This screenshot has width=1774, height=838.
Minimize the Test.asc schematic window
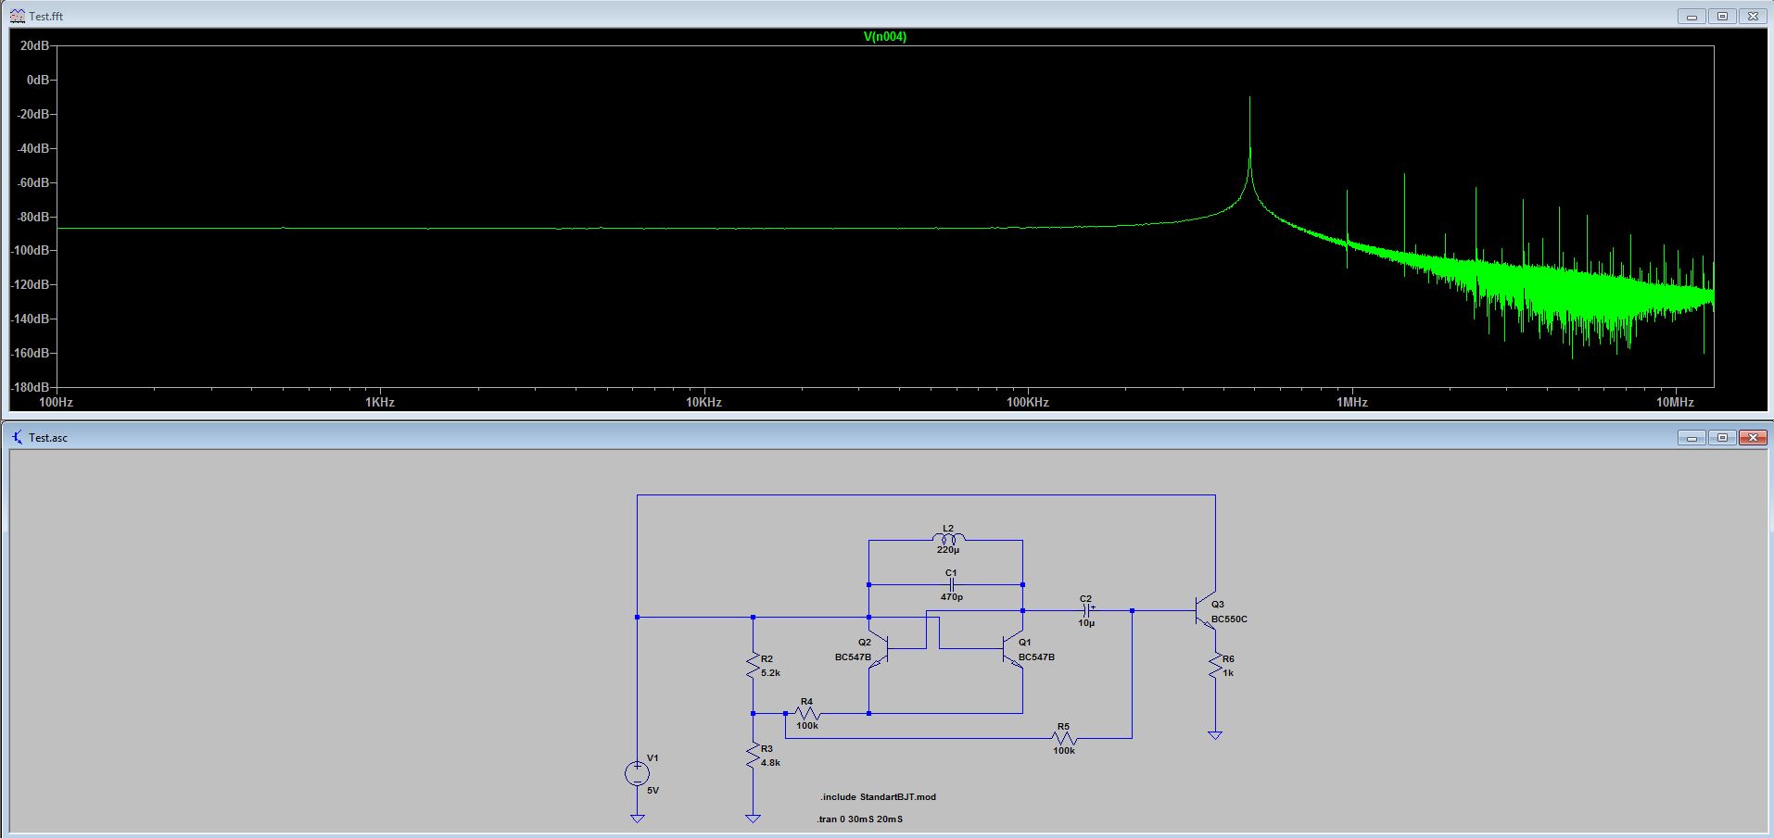click(1692, 437)
